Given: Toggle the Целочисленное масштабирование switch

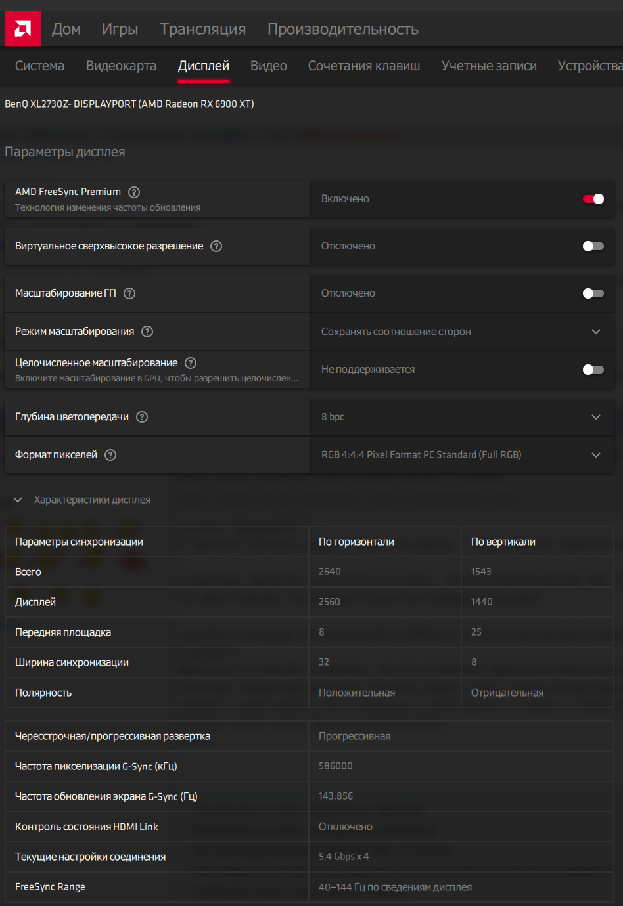Looking at the screenshot, I should (x=593, y=370).
